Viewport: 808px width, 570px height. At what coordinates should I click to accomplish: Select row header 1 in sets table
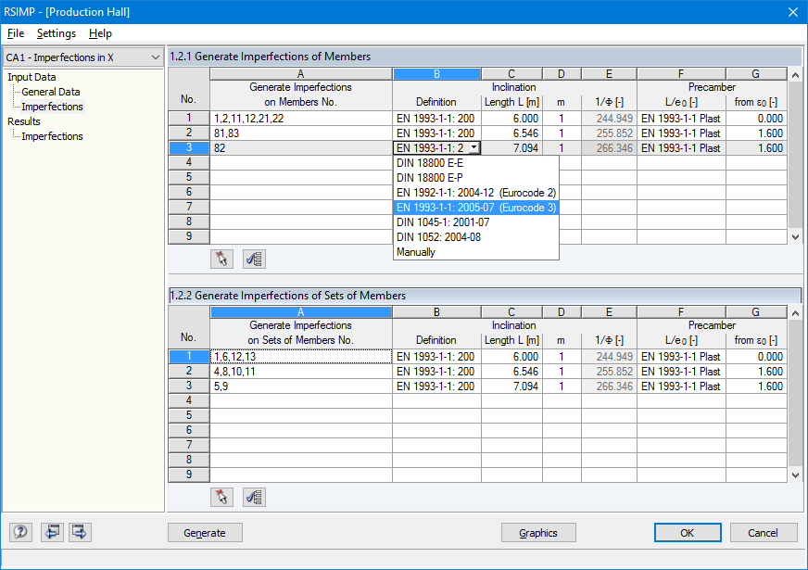189,356
